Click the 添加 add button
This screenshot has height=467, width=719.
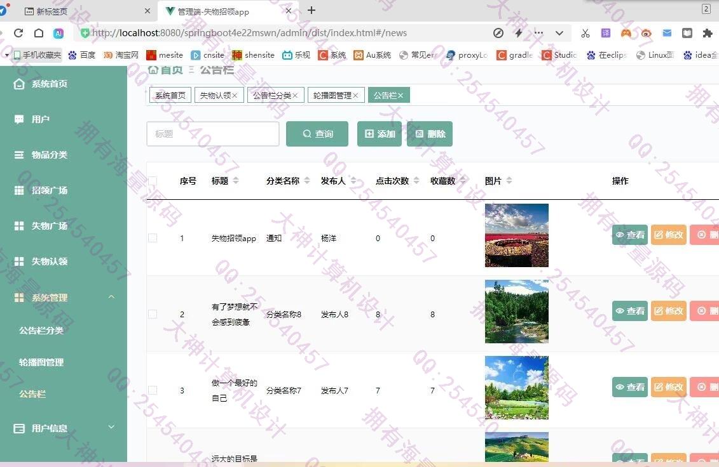tap(380, 134)
